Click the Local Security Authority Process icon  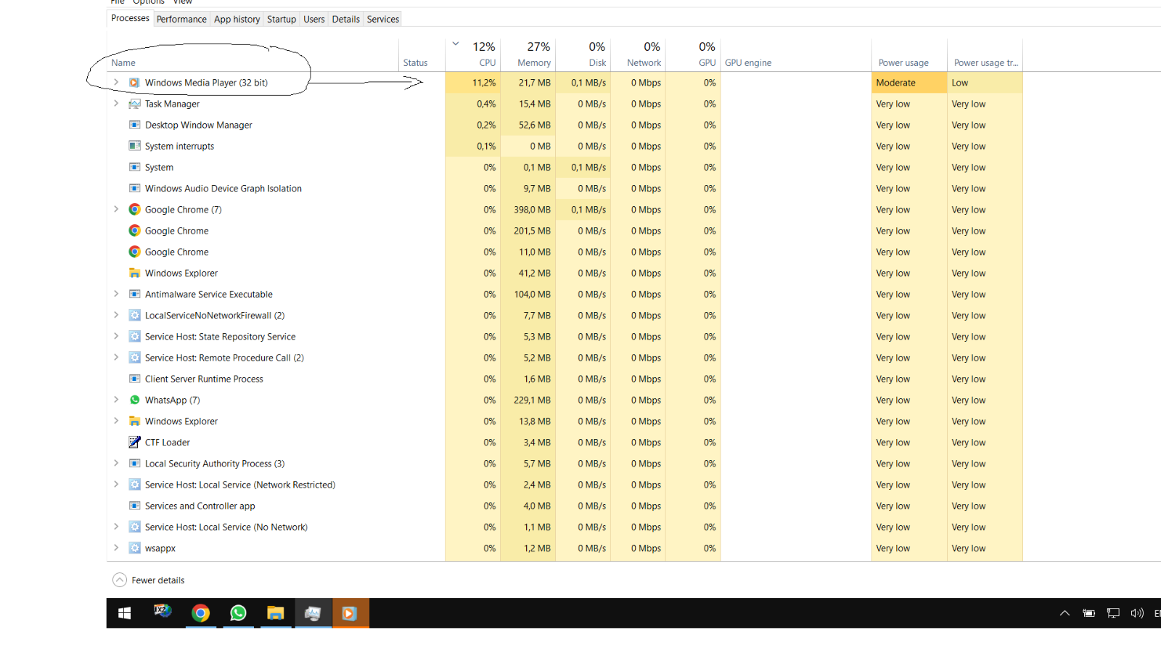[x=134, y=463]
